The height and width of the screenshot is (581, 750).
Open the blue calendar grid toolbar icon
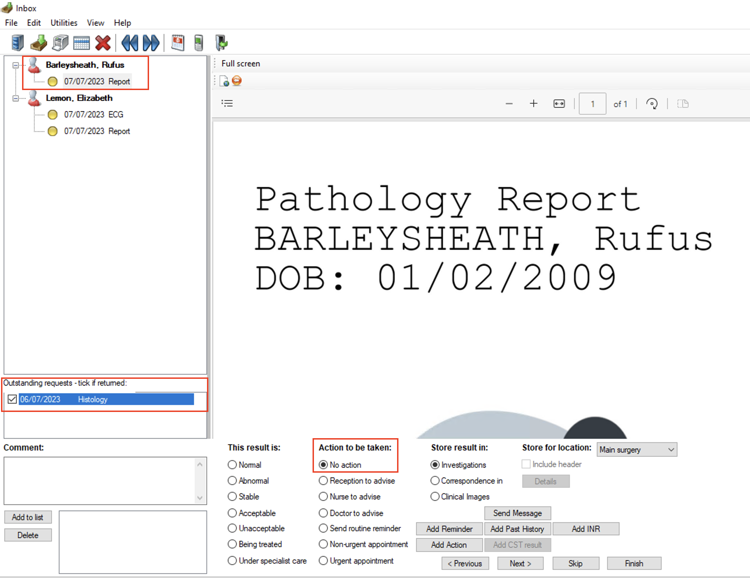point(82,43)
